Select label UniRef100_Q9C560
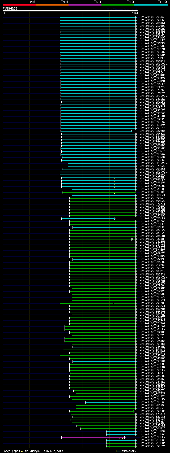Screen dimensions: 170x453 point(152,114)
